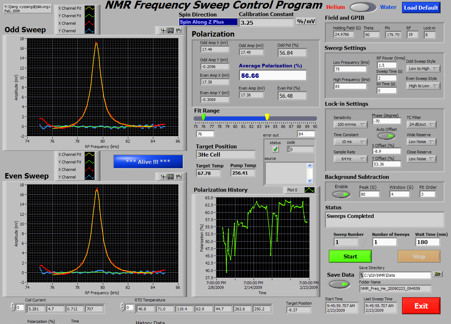Open Close Reserve Low Noise dropdown
This screenshot has height=324, width=451.
coord(422,159)
